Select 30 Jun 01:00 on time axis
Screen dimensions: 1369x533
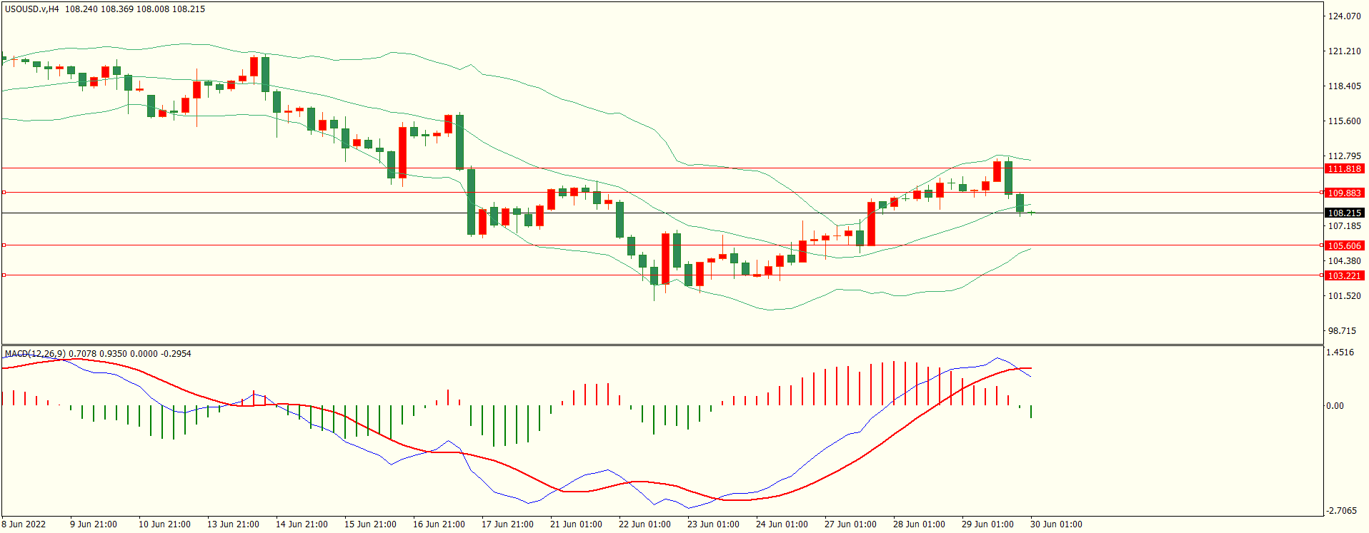click(1055, 524)
